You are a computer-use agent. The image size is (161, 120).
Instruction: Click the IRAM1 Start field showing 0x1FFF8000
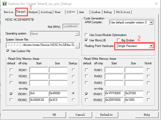click(114, 93)
